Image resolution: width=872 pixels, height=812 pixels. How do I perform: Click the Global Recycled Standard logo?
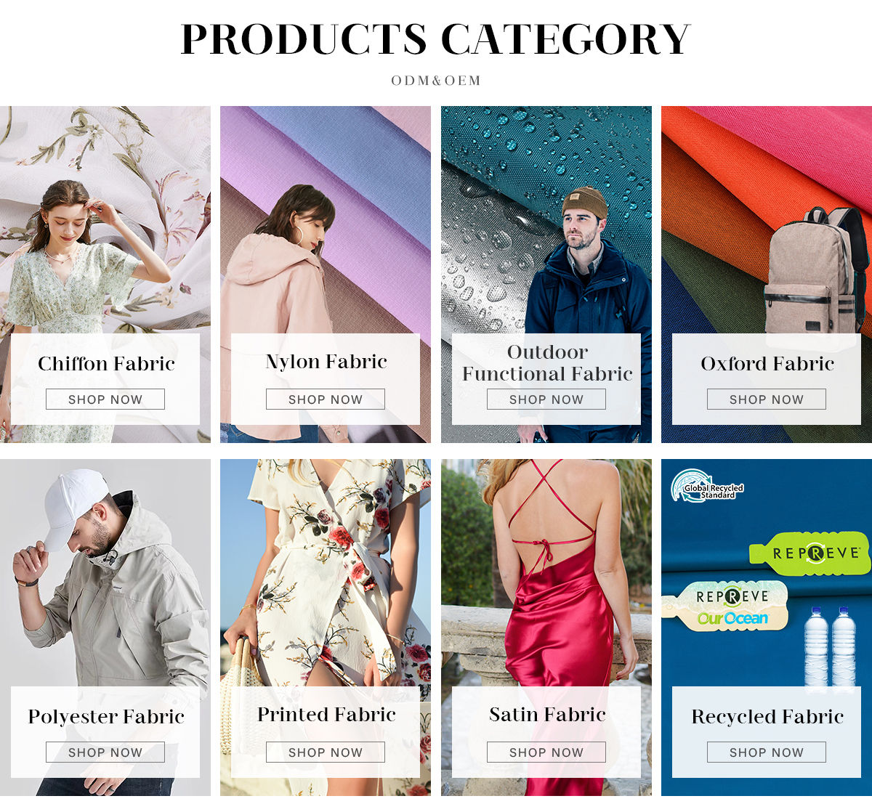(x=707, y=486)
